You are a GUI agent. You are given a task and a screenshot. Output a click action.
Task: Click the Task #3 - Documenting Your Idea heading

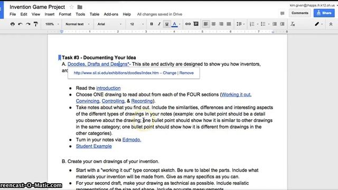click(x=99, y=58)
